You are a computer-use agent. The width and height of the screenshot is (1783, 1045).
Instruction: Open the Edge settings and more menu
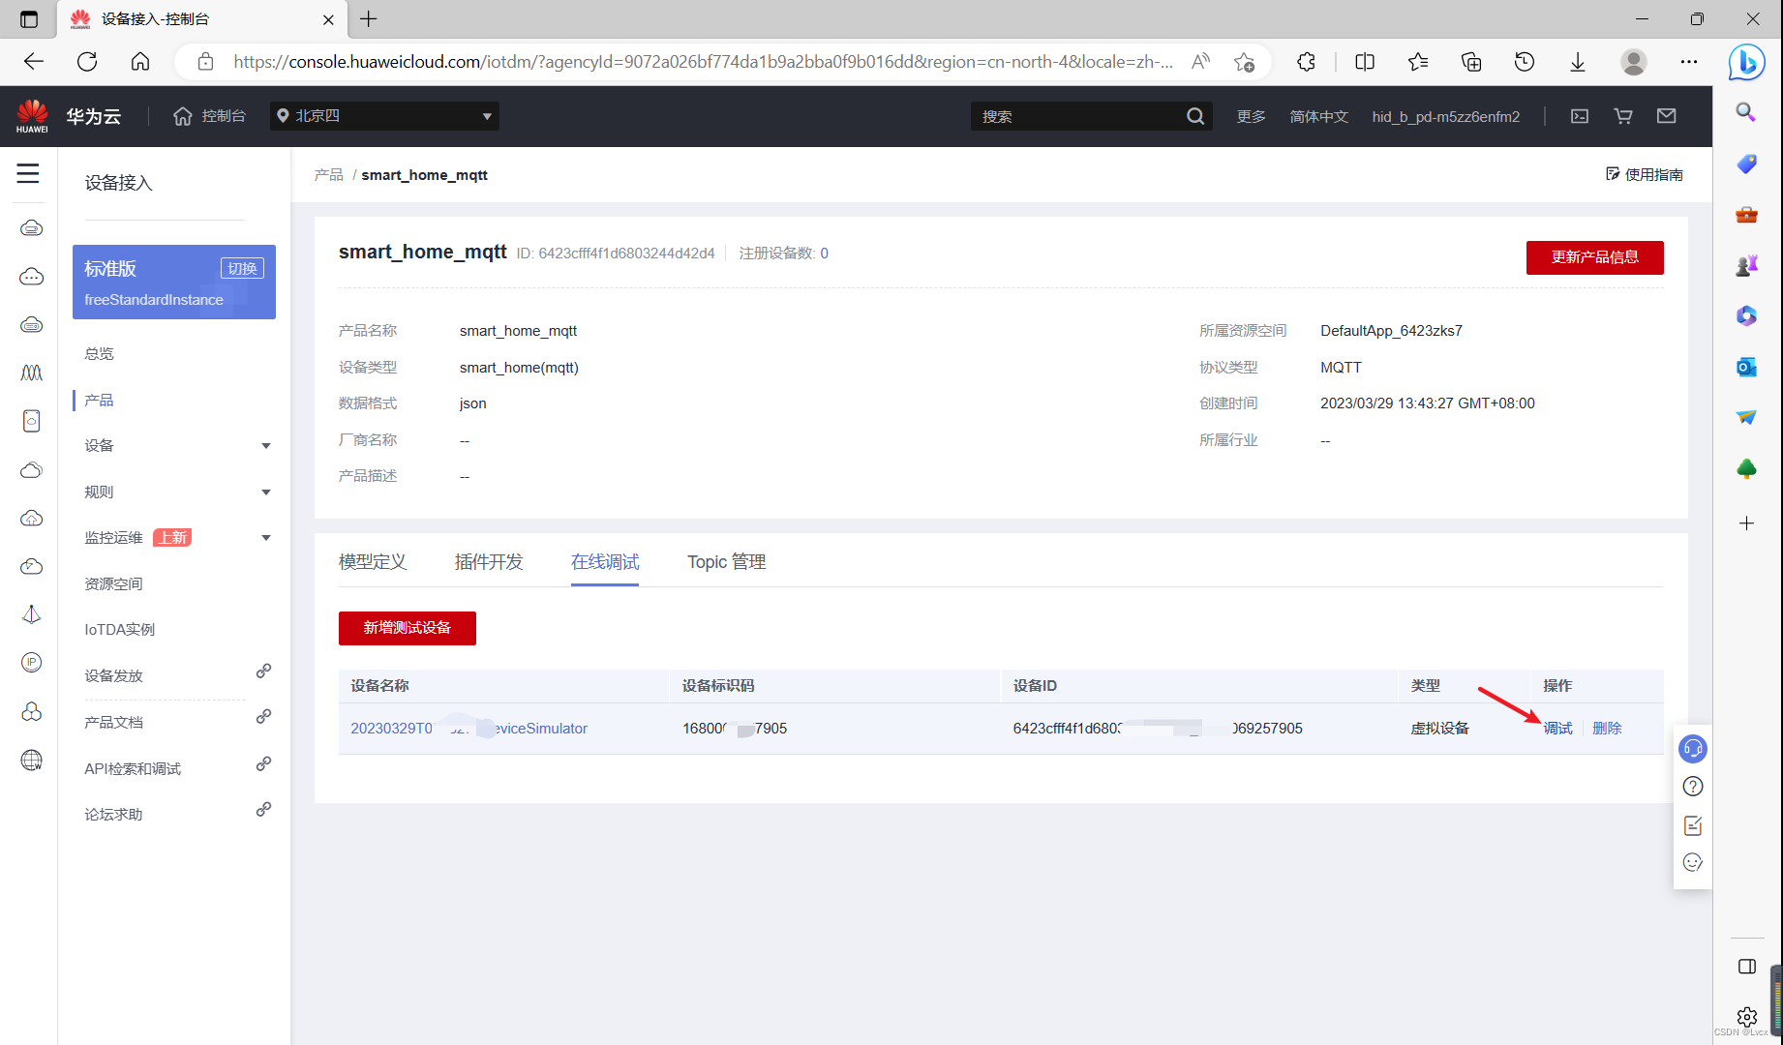coord(1689,62)
